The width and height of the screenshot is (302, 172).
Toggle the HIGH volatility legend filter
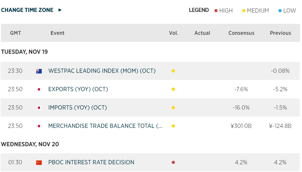(x=223, y=11)
